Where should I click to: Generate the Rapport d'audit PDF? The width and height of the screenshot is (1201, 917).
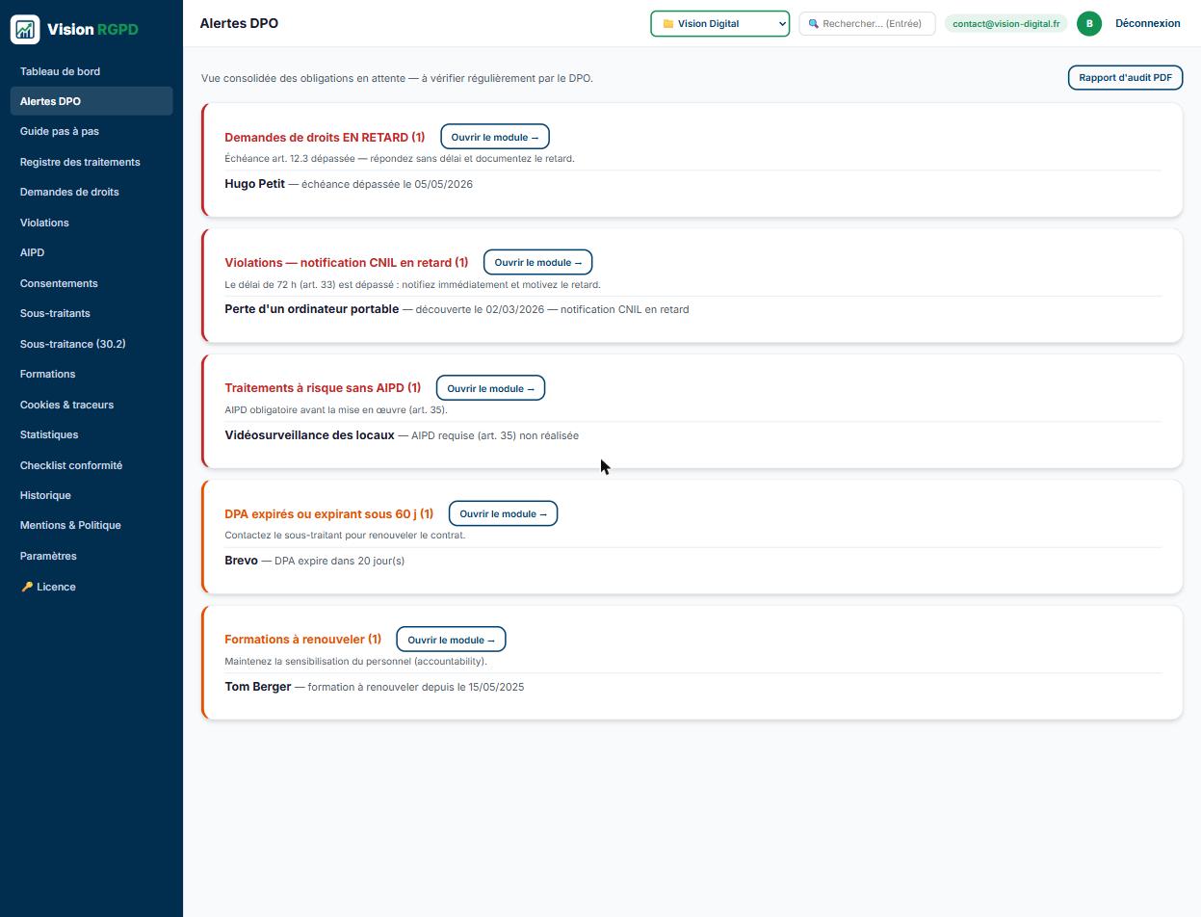(1125, 77)
